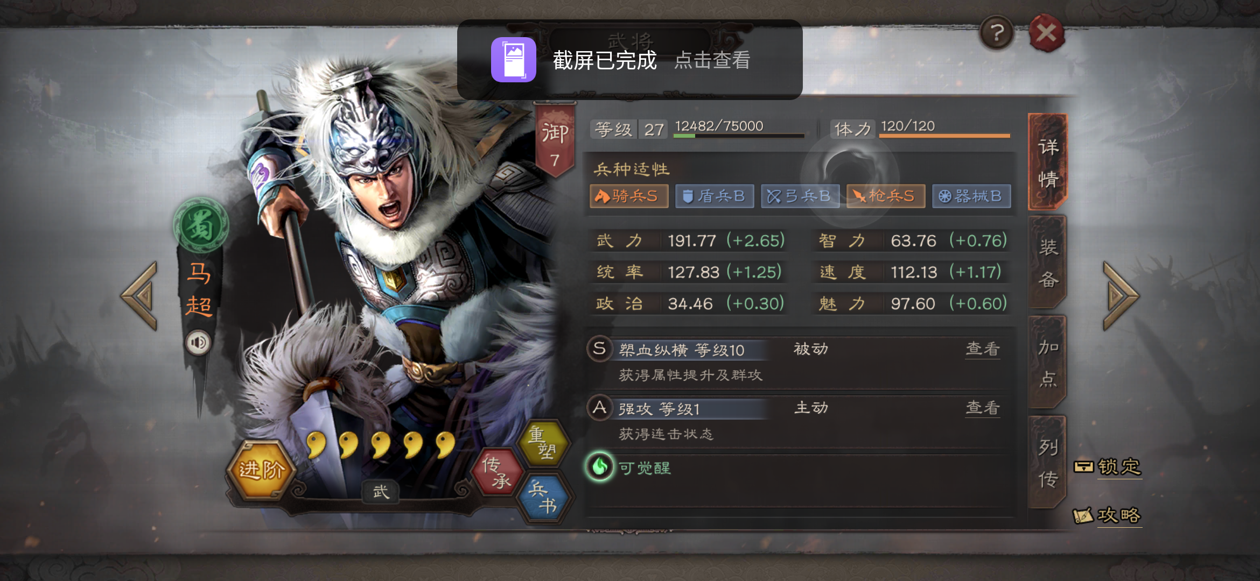Select the 枪兵S troop aptitude badge
Viewport: 1260px width, 581px height.
point(886,196)
